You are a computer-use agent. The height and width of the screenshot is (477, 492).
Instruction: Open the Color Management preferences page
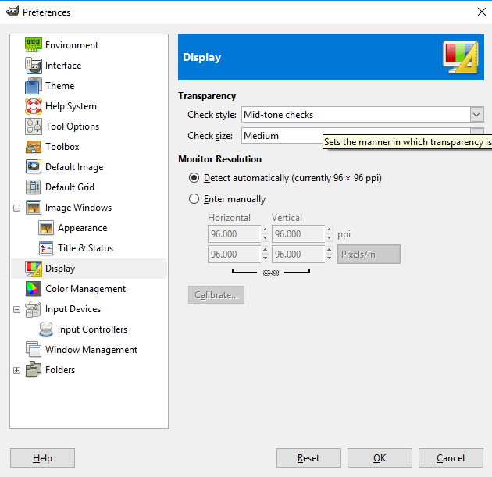[x=85, y=289]
